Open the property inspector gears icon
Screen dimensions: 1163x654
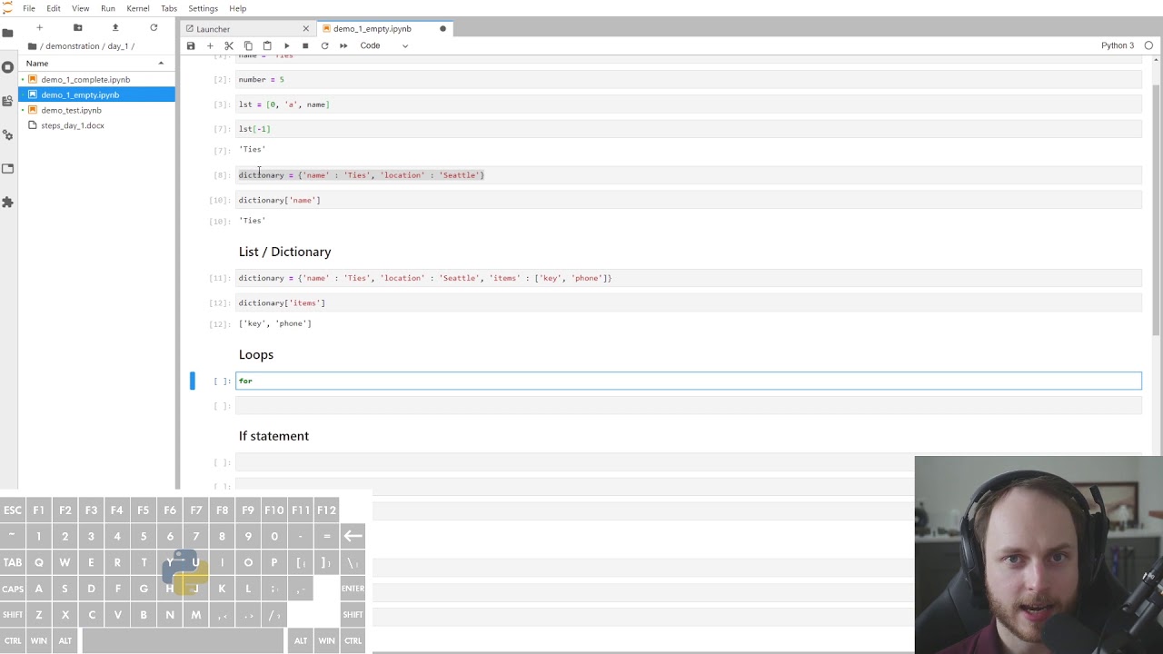(8, 134)
